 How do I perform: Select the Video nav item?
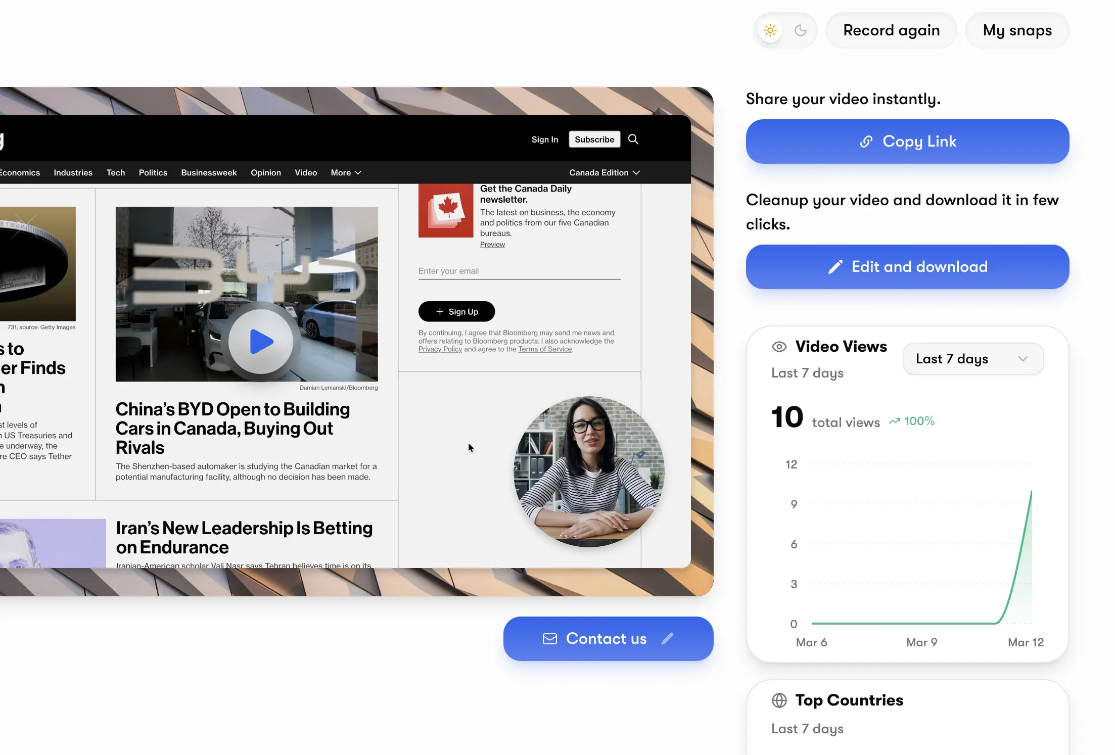[x=306, y=173]
